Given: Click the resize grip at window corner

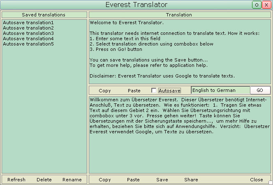Looking at the screenshot, I should click(271, 183).
